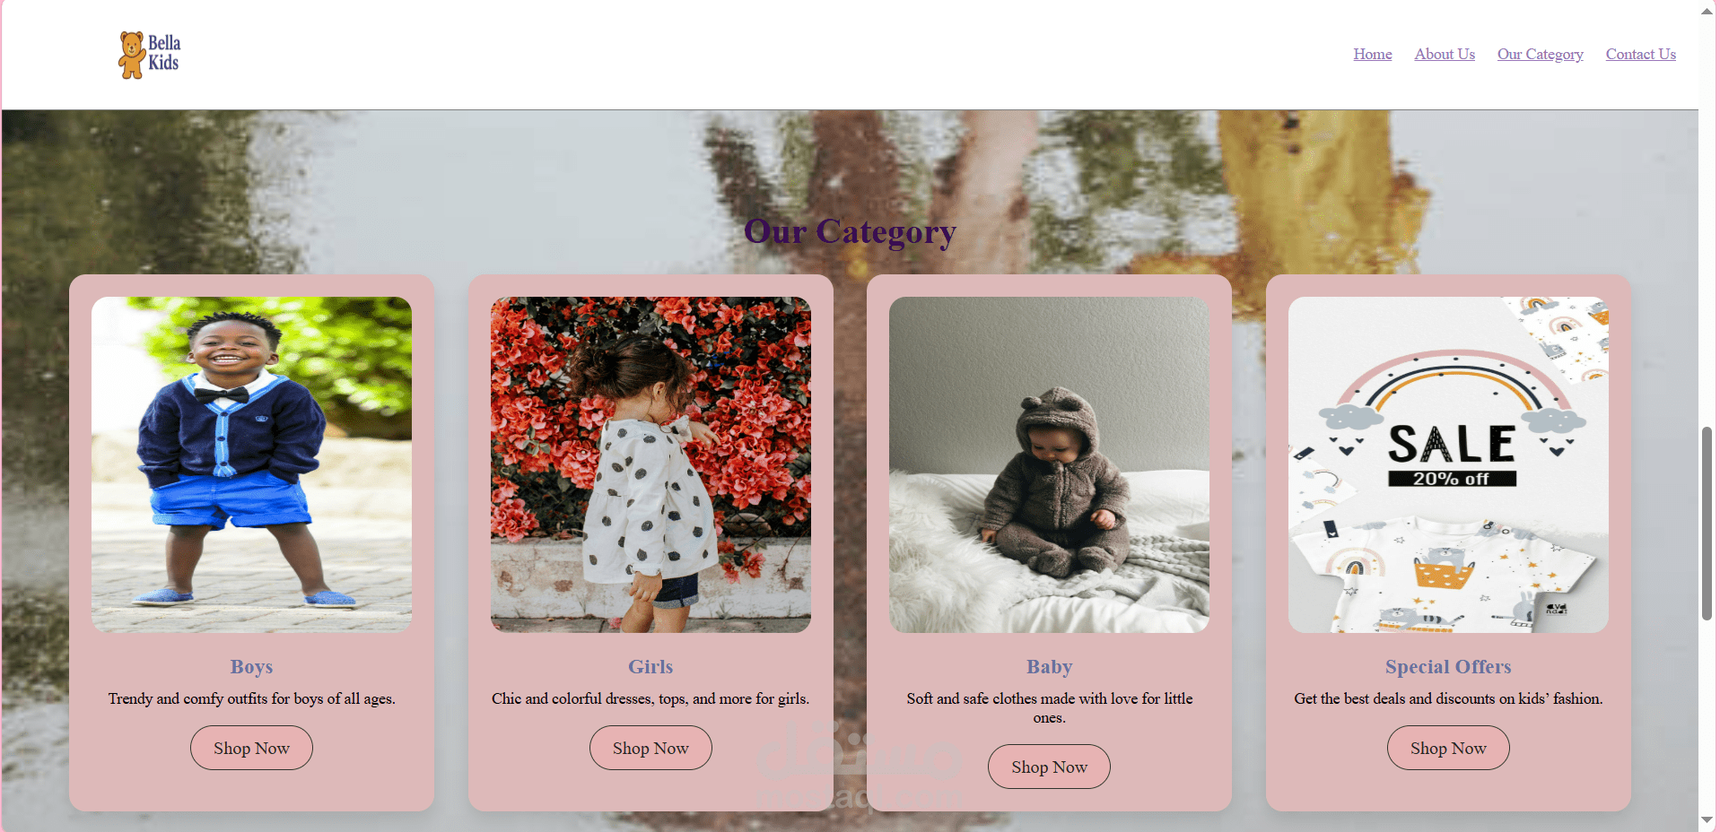Click Shop Now under Girls

point(650,748)
